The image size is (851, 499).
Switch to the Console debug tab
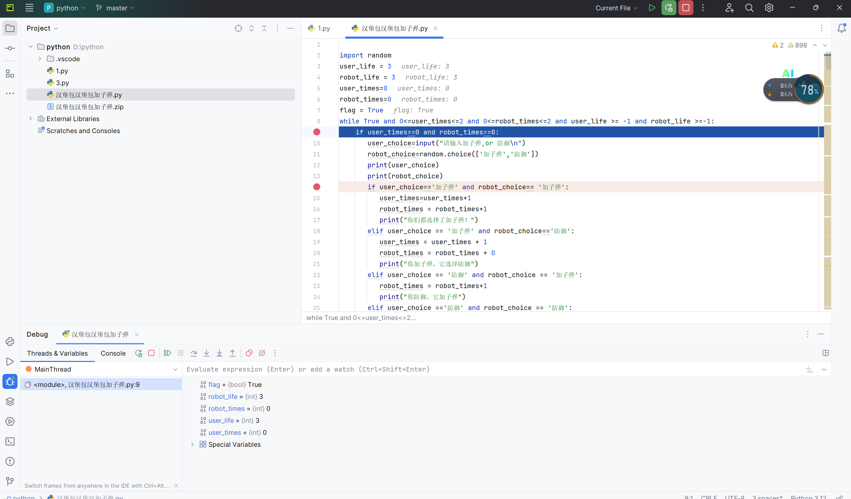pos(113,353)
